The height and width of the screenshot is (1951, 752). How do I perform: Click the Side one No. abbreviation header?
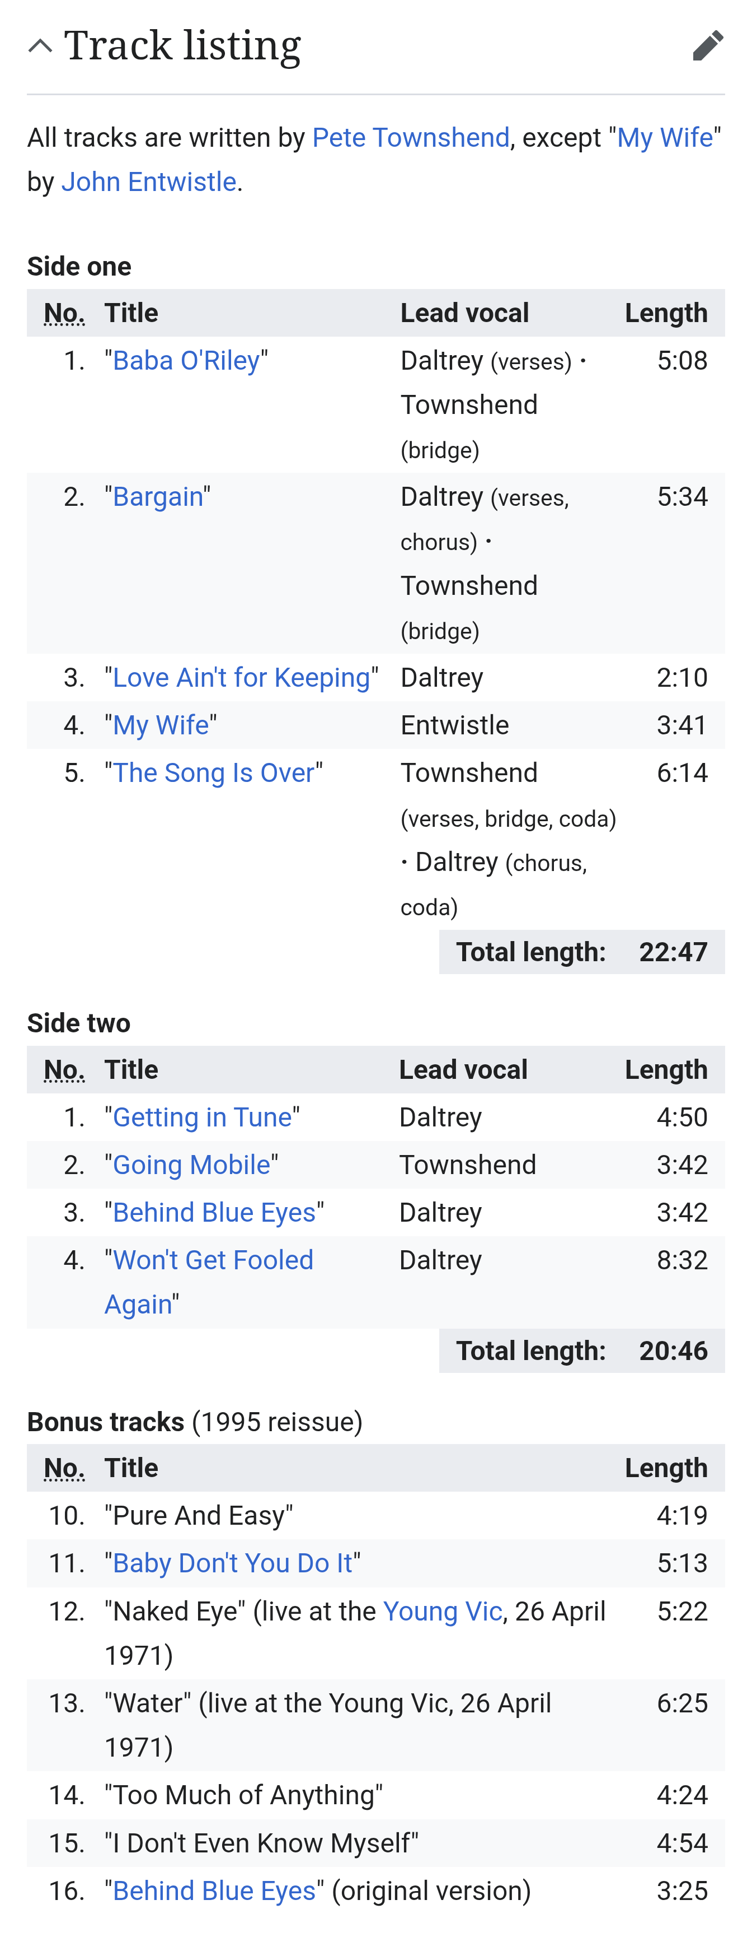tap(64, 314)
